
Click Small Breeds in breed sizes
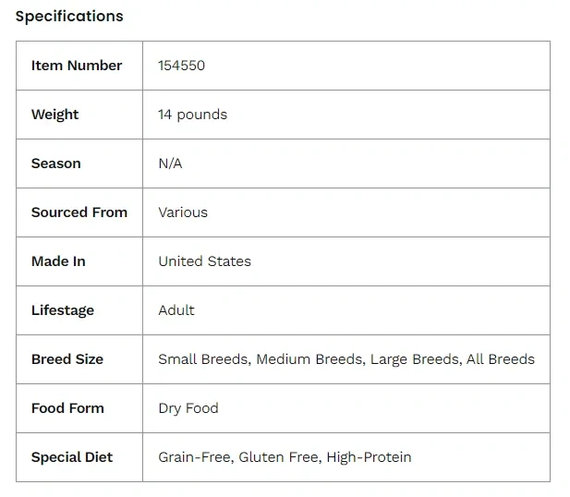click(203, 359)
